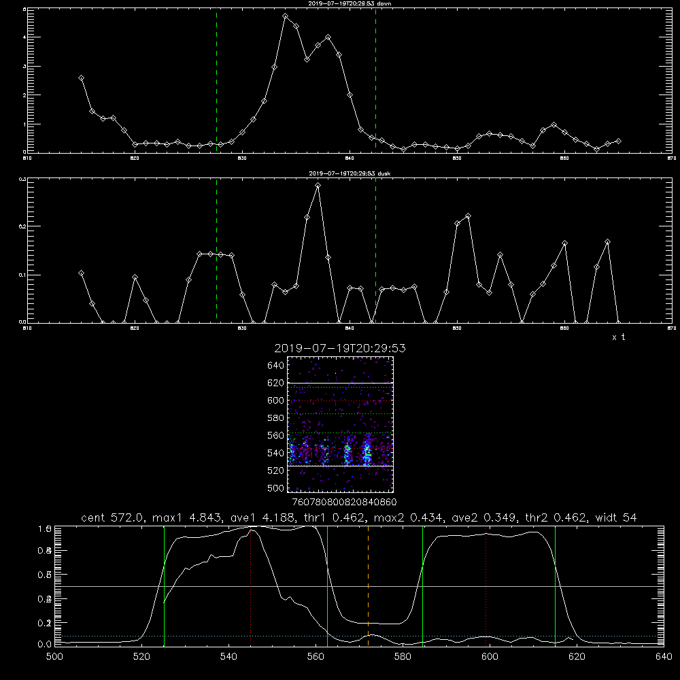This screenshot has height=680, width=680.
Task: Click the green vertical line at 615 in the bottom plot
Action: pyautogui.click(x=555, y=586)
